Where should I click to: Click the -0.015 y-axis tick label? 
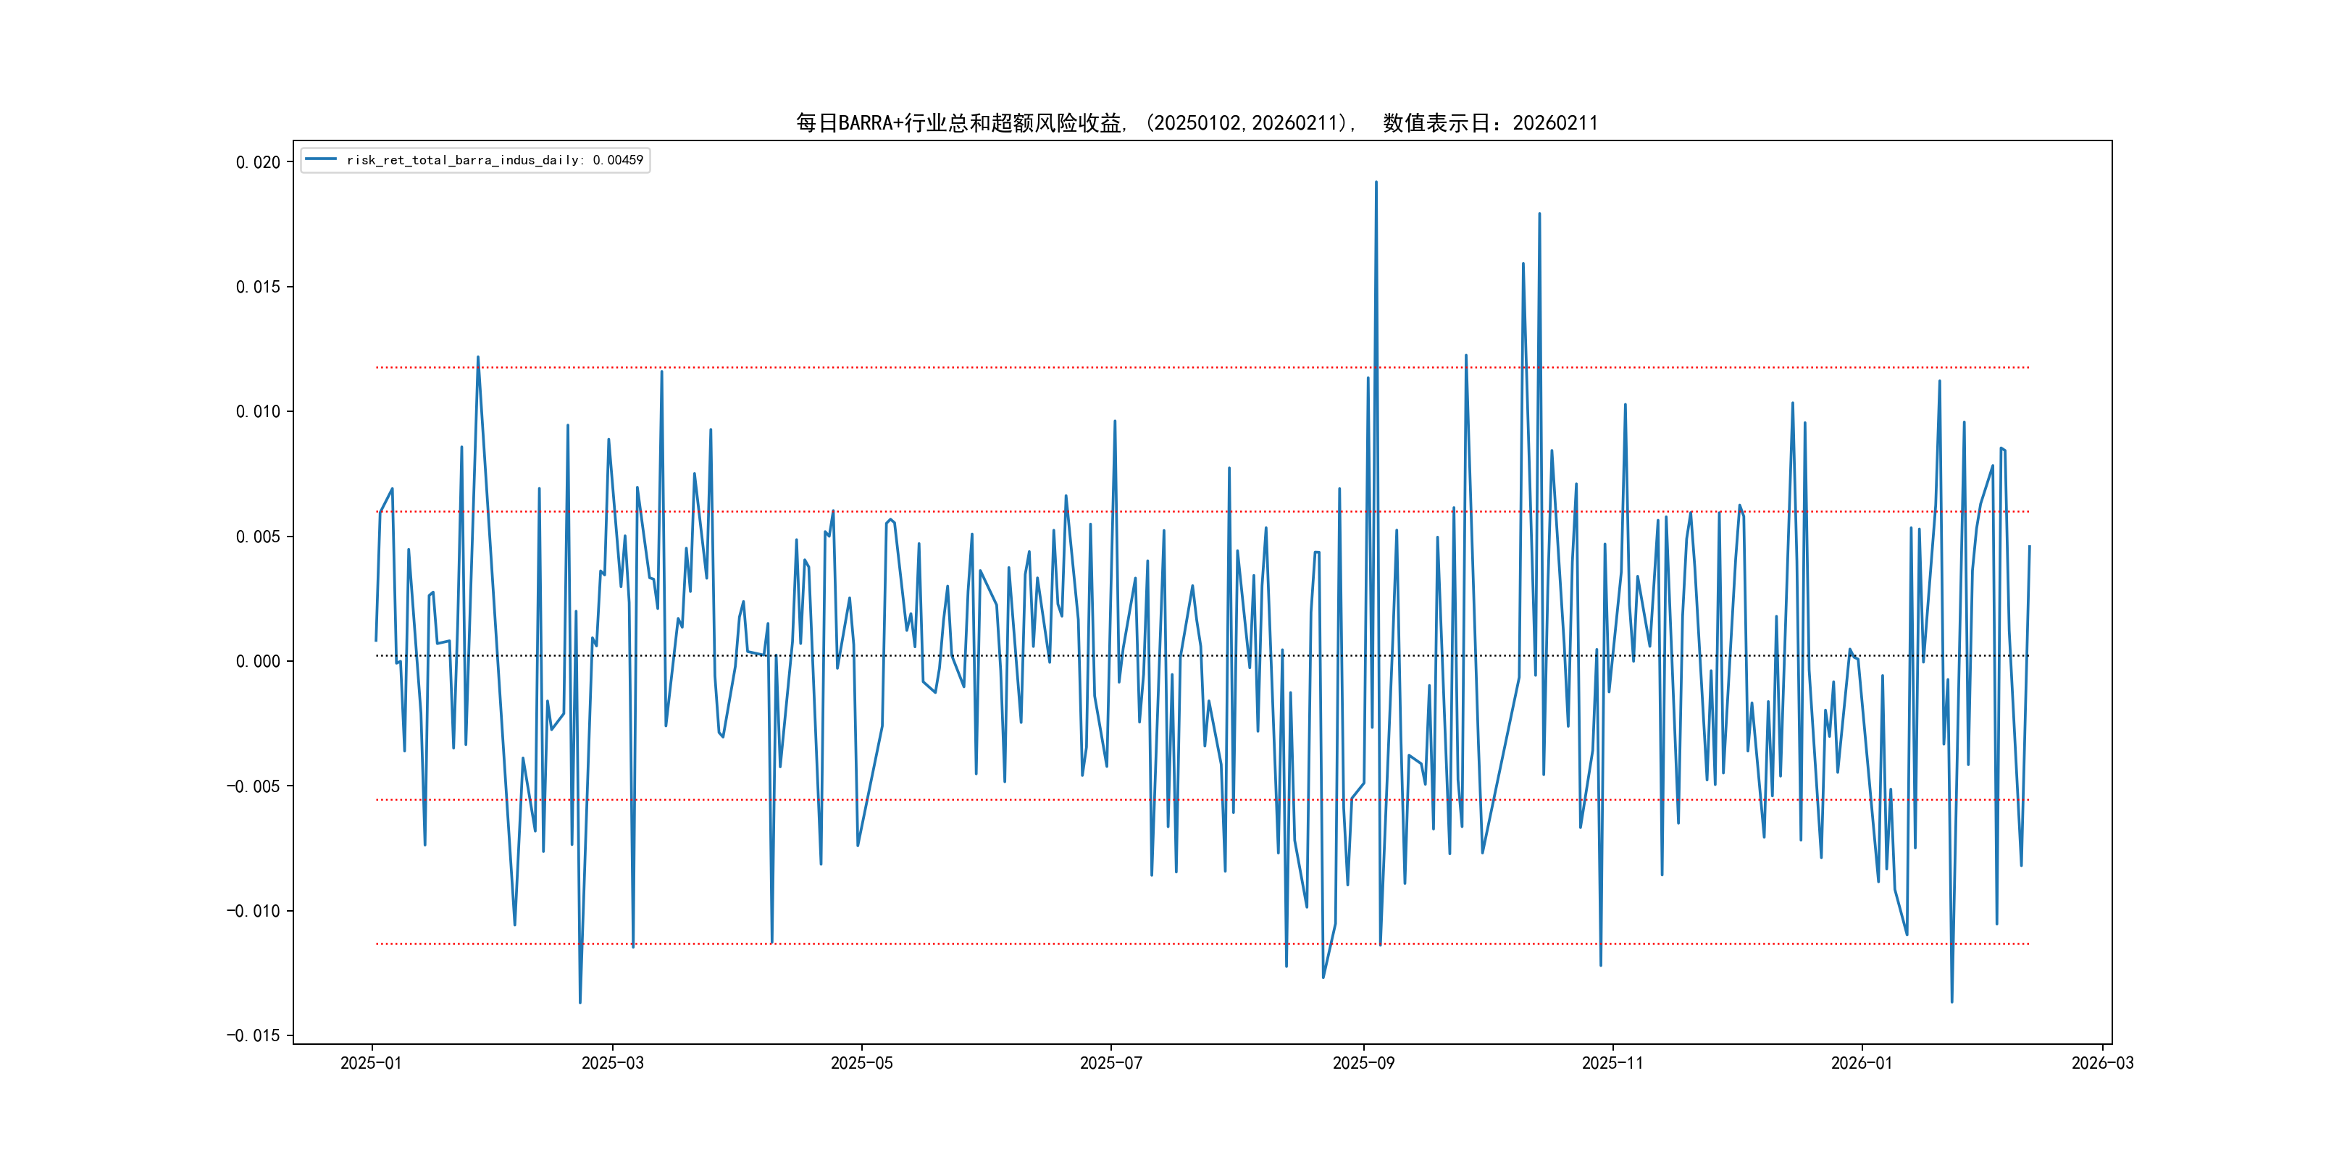pyautogui.click(x=254, y=1035)
